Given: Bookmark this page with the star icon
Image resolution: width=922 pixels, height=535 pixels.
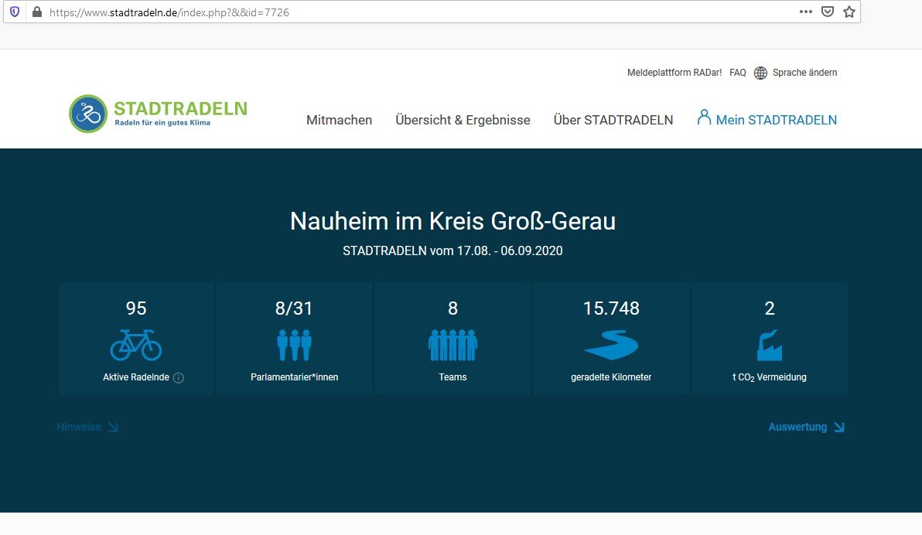Looking at the screenshot, I should tap(849, 12).
